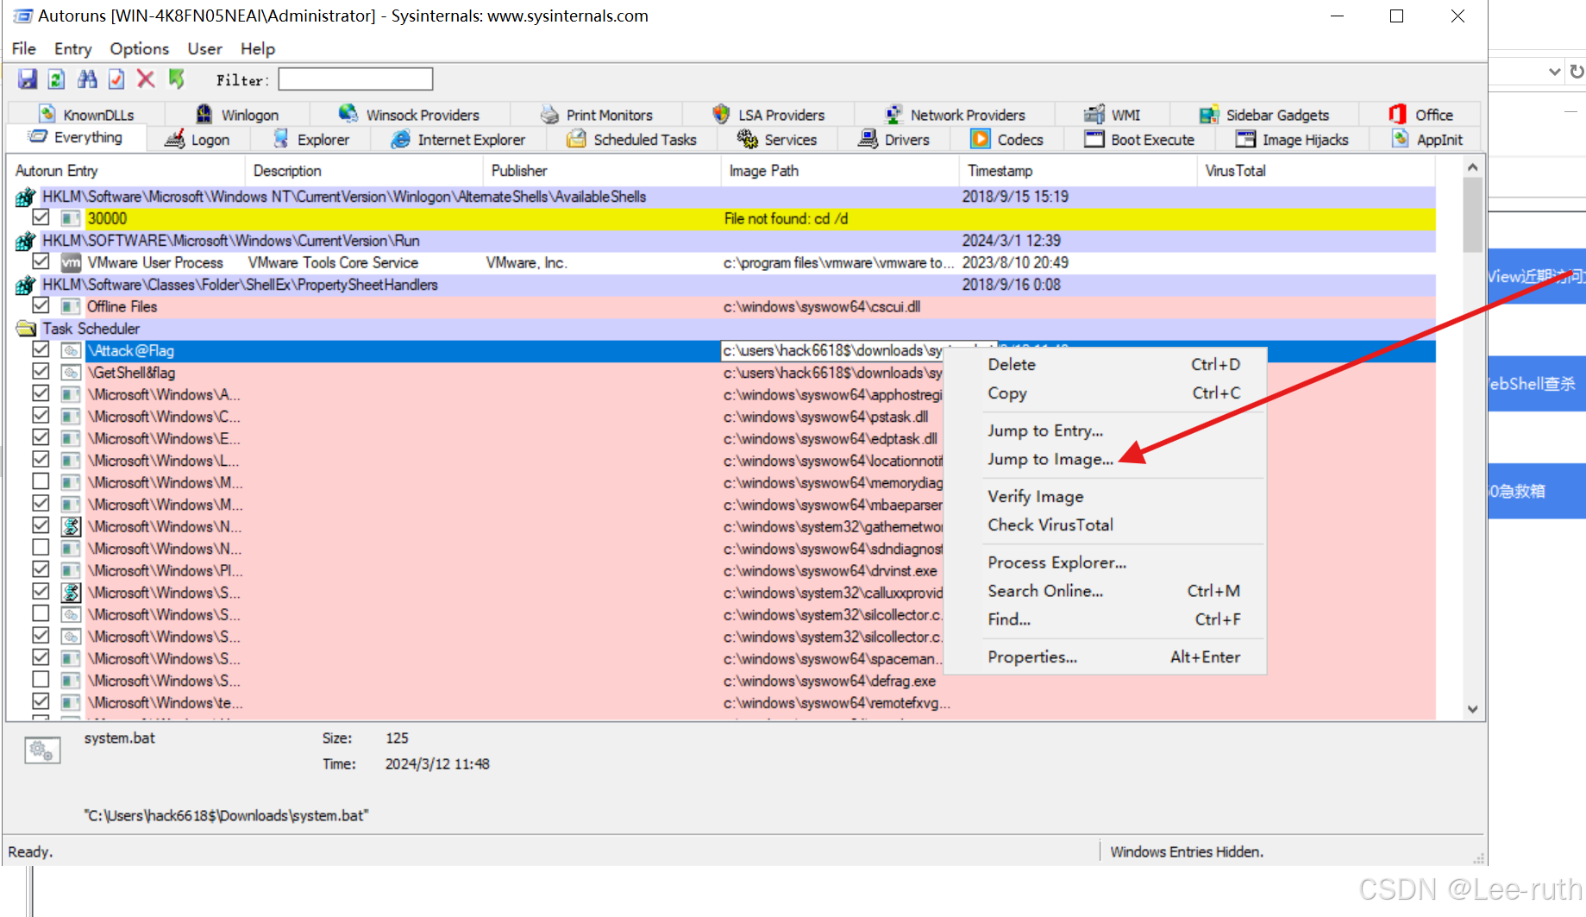This screenshot has height=917, width=1586.
Task: Toggle checkbox for VMware User Process
Action: pyautogui.click(x=41, y=261)
